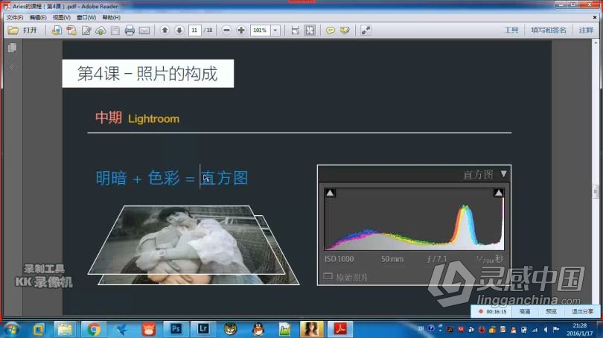This screenshot has width=603, height=338.
Task: Click the 直方图 text in the formula
Action: [225, 178]
